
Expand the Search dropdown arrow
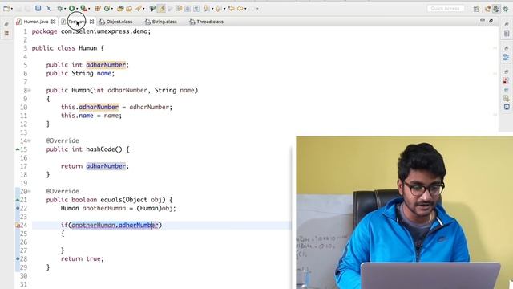143,9
